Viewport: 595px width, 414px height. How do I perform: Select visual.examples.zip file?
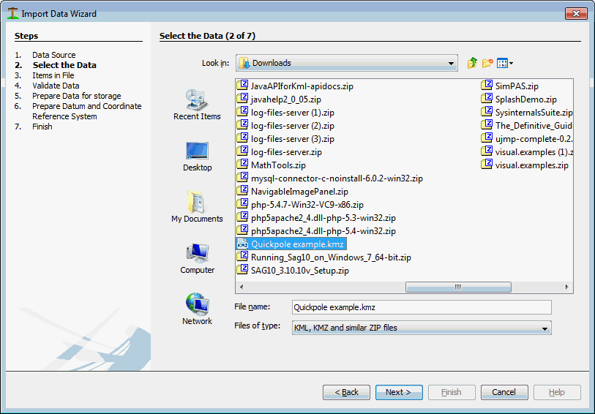[x=525, y=165]
